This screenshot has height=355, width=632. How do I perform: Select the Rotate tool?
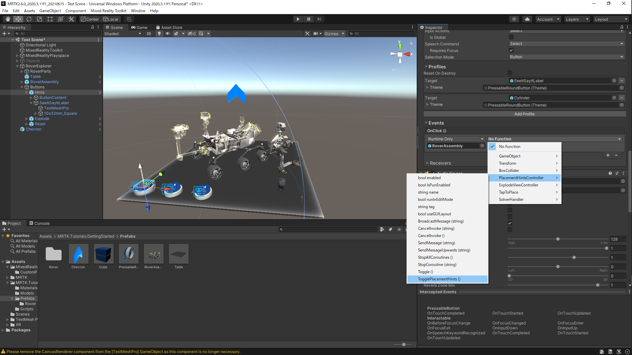tap(29, 19)
